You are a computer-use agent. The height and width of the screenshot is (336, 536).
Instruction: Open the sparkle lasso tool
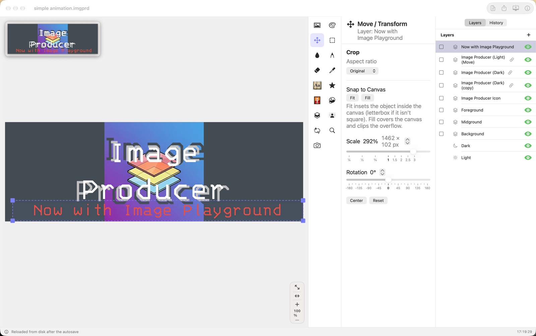[317, 131]
